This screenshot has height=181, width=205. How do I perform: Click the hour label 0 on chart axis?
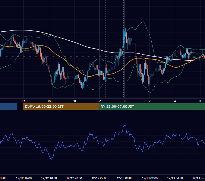125,101
